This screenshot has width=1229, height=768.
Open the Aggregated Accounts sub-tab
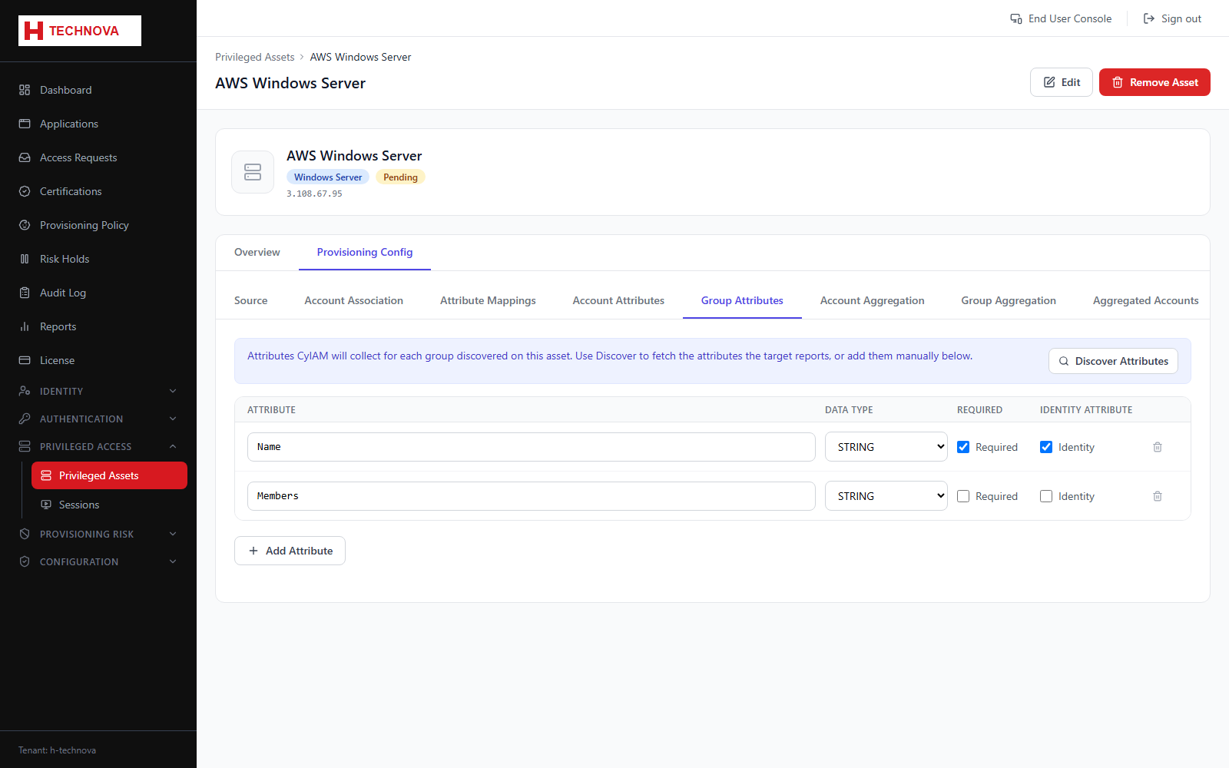1145,300
